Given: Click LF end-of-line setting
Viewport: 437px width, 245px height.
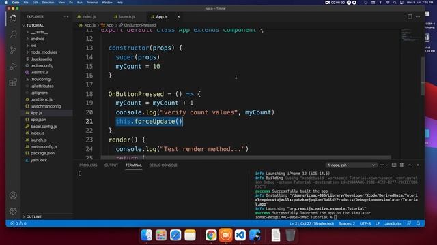Looking at the screenshot, I should click(378, 223).
